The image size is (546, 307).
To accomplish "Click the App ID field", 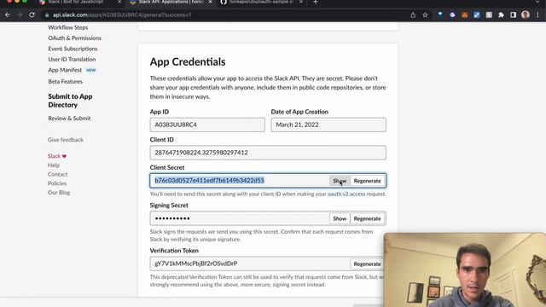I will (x=207, y=125).
